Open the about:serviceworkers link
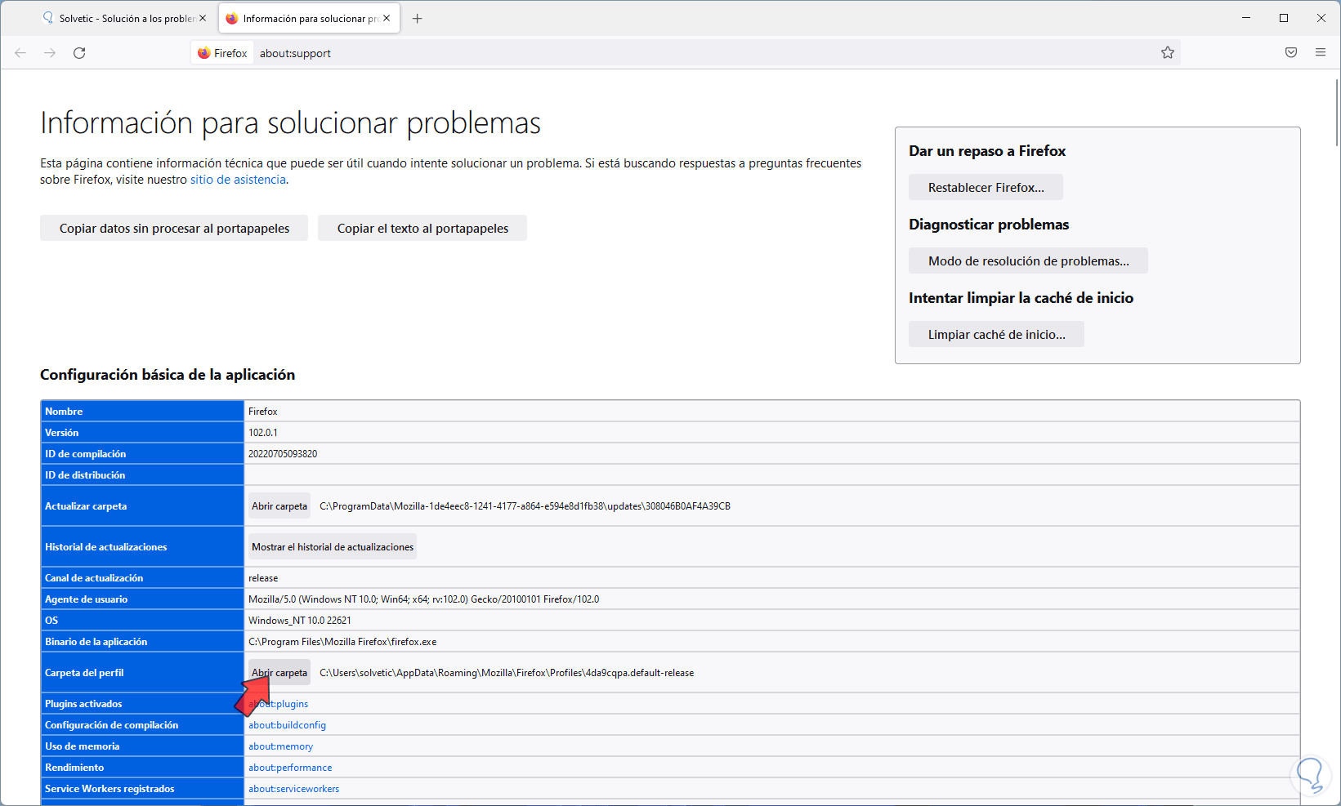Image resolution: width=1341 pixels, height=806 pixels. [x=293, y=789]
